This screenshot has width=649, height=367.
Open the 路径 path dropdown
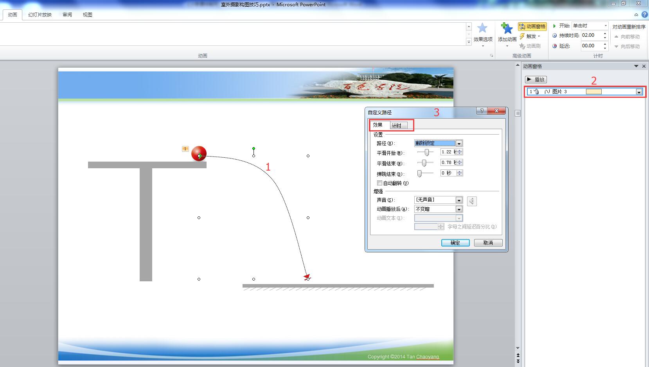tap(459, 143)
